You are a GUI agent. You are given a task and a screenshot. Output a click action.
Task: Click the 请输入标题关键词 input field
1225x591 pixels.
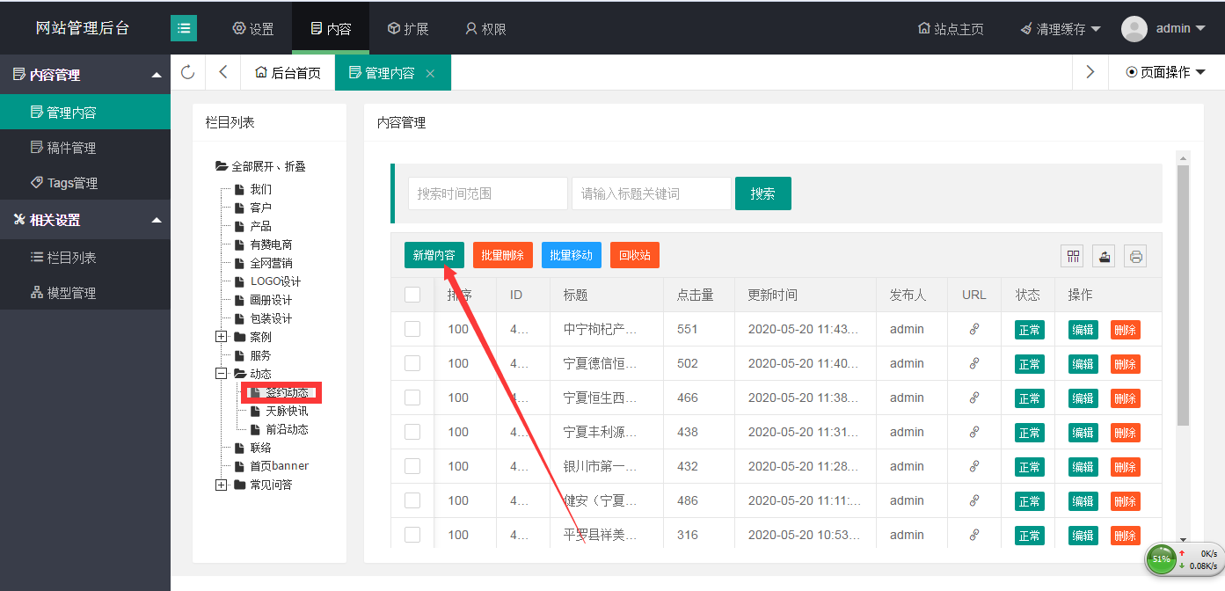(x=651, y=193)
